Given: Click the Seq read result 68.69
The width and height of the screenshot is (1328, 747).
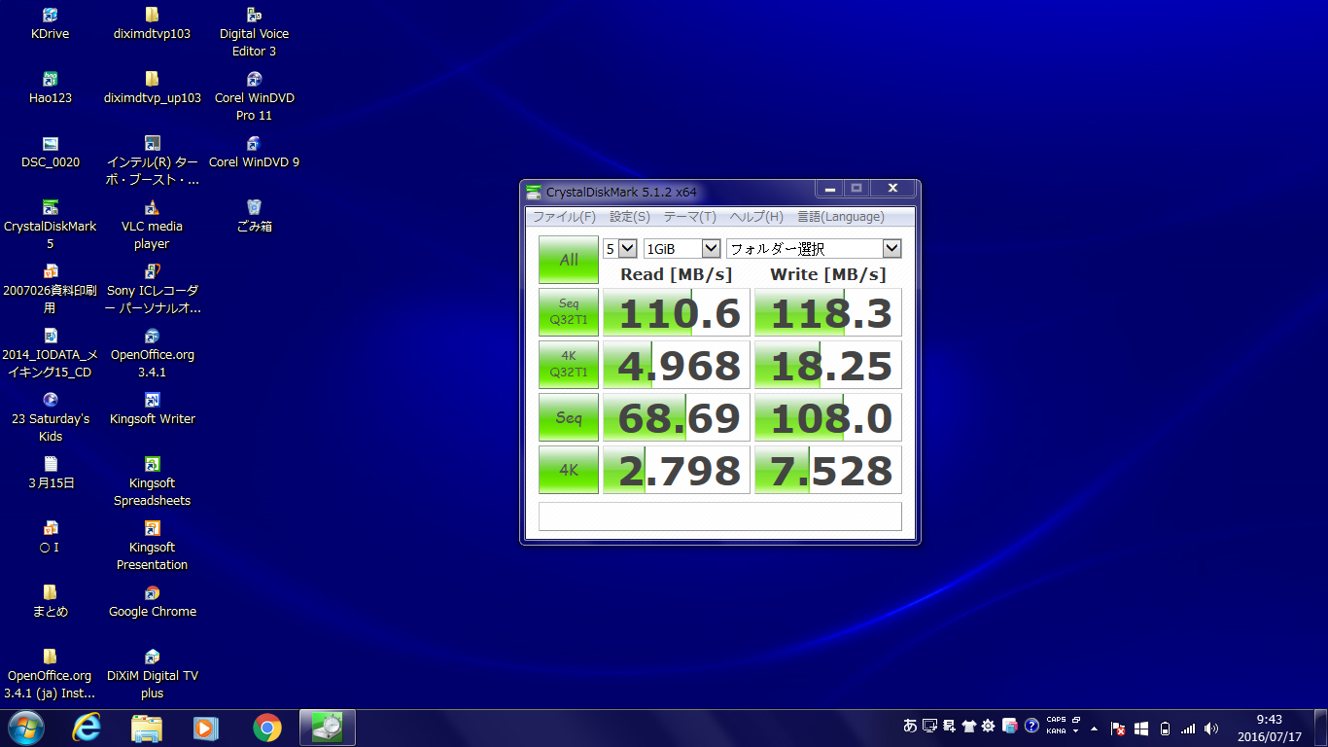Looking at the screenshot, I should (677, 417).
